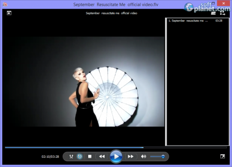
Task: Click the video frame of the singer
Action: (x=84, y=82)
